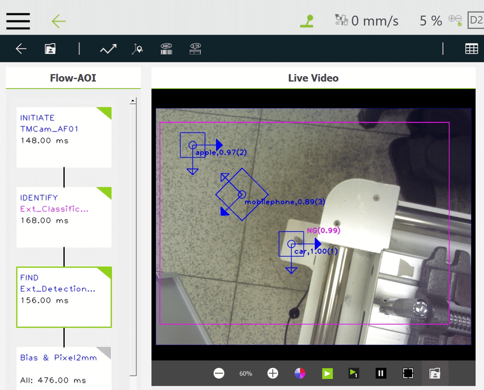The image size is (484, 390).
Task: Open the Identify barcode ABC tool
Action: pyautogui.click(x=166, y=49)
